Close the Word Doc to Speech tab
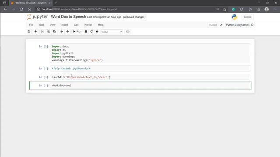This screenshot has width=280, height=157. pos(49,3)
